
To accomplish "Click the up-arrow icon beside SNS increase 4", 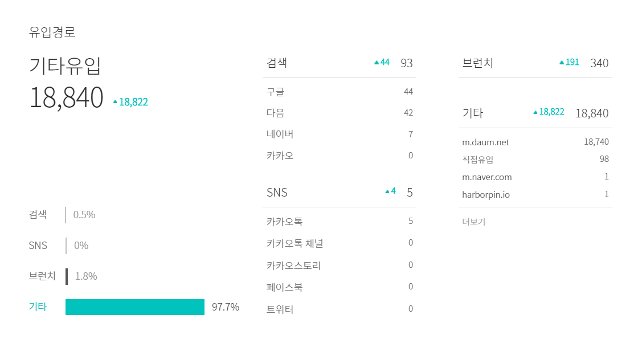I will coord(387,191).
